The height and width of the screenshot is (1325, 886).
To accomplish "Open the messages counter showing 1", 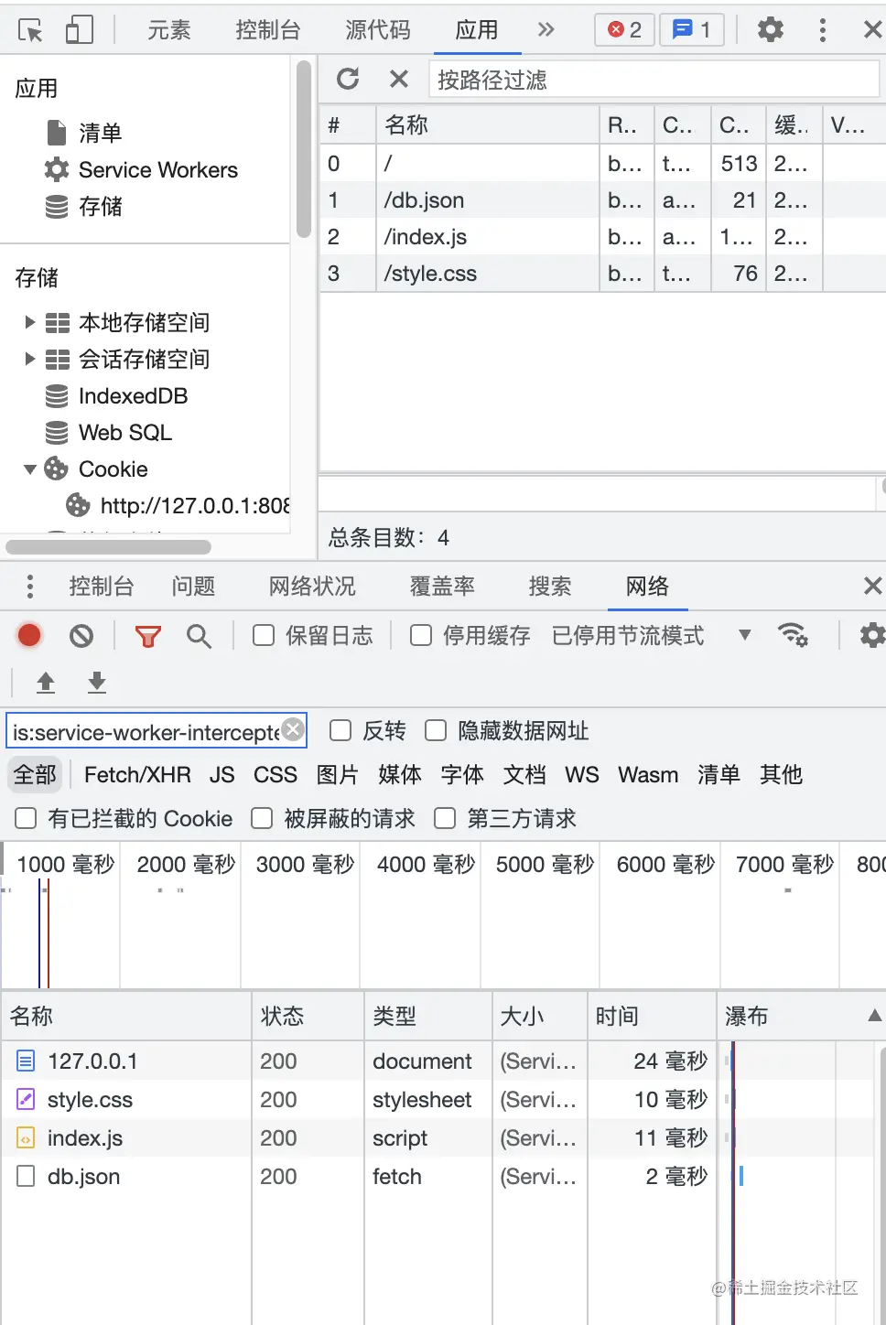I will tap(692, 30).
